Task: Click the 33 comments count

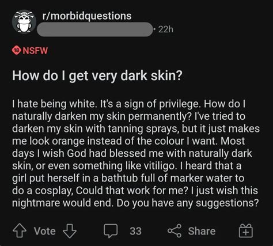Action: (135, 231)
